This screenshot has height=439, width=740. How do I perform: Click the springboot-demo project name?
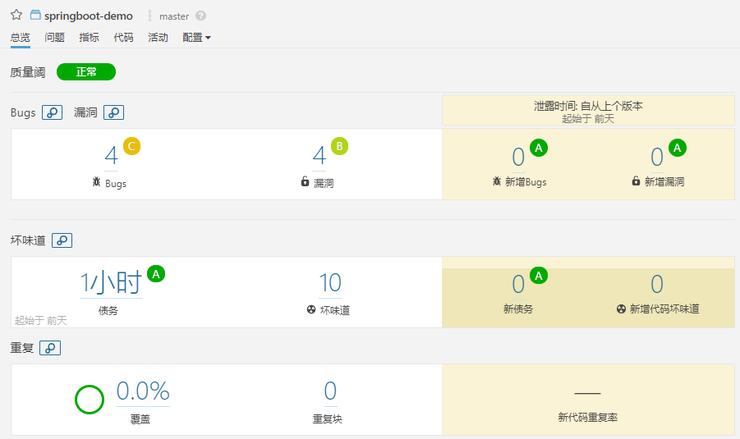pyautogui.click(x=88, y=16)
